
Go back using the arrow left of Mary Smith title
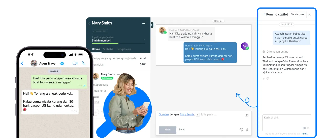[89, 24]
